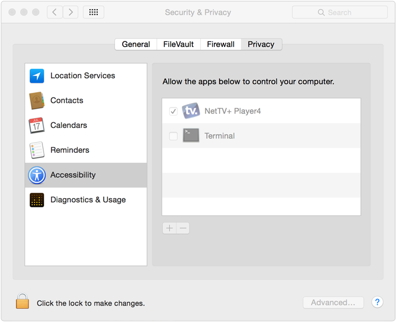Click the blue Accessibility figure icon
This screenshot has height=322, width=396.
tap(37, 175)
